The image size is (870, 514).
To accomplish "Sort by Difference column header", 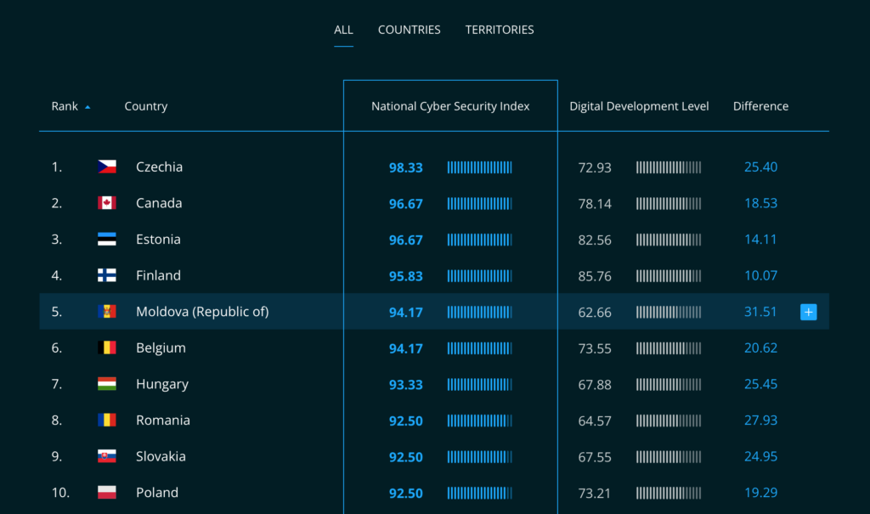I will pyautogui.click(x=760, y=106).
